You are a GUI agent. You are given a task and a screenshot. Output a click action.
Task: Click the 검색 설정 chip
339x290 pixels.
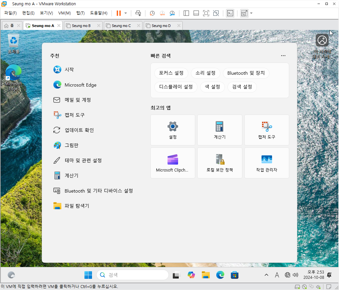[x=242, y=87]
